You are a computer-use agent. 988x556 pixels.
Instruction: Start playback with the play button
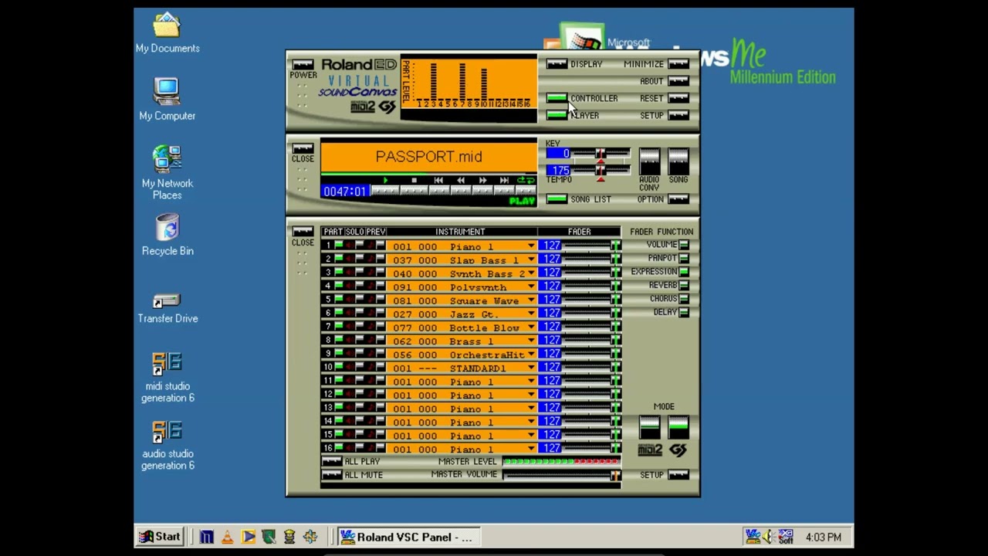(x=385, y=191)
